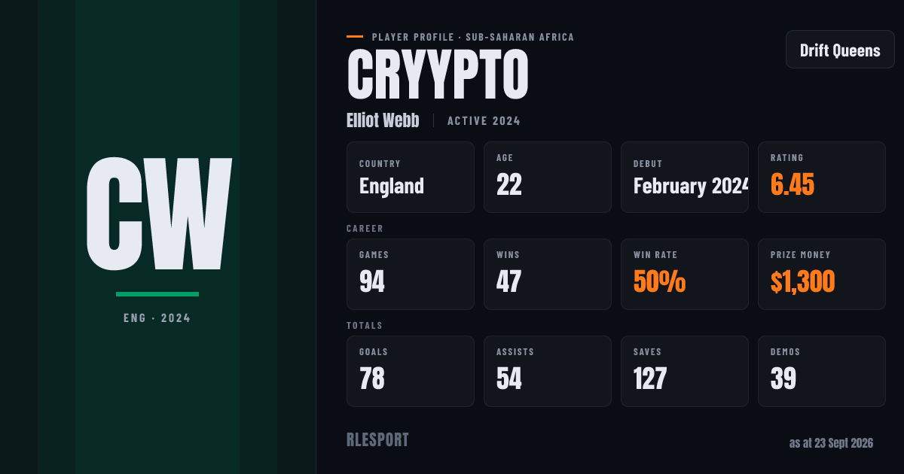The width and height of the screenshot is (904, 474).
Task: Click the Drift Queens team badge
Action: [x=840, y=50]
